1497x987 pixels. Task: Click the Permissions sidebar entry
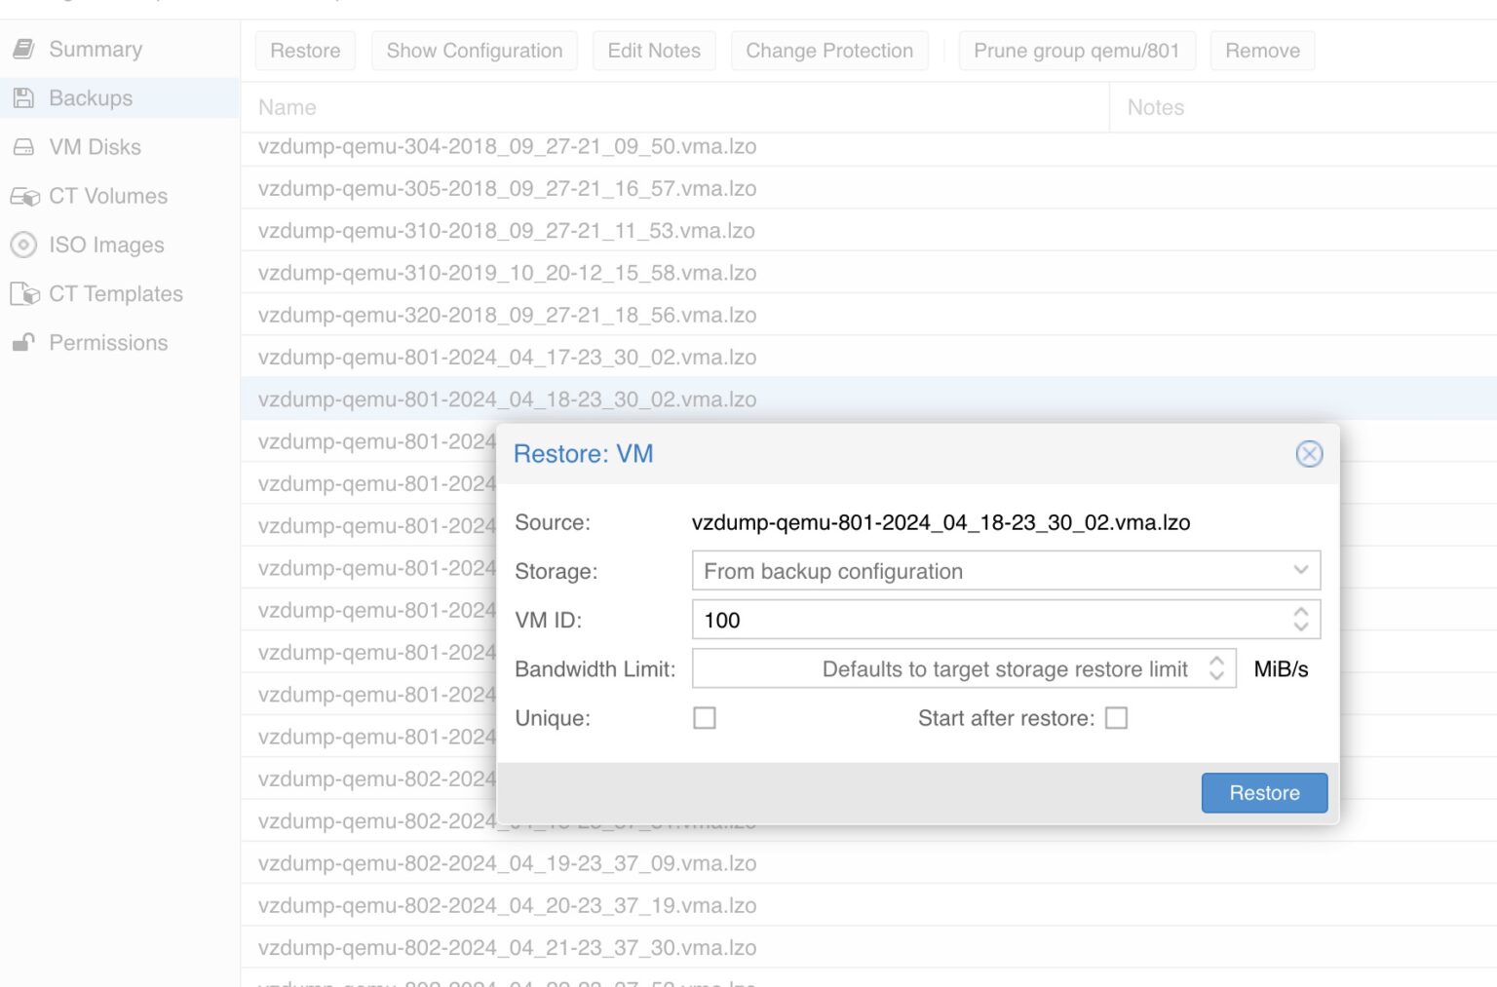pyautogui.click(x=107, y=342)
